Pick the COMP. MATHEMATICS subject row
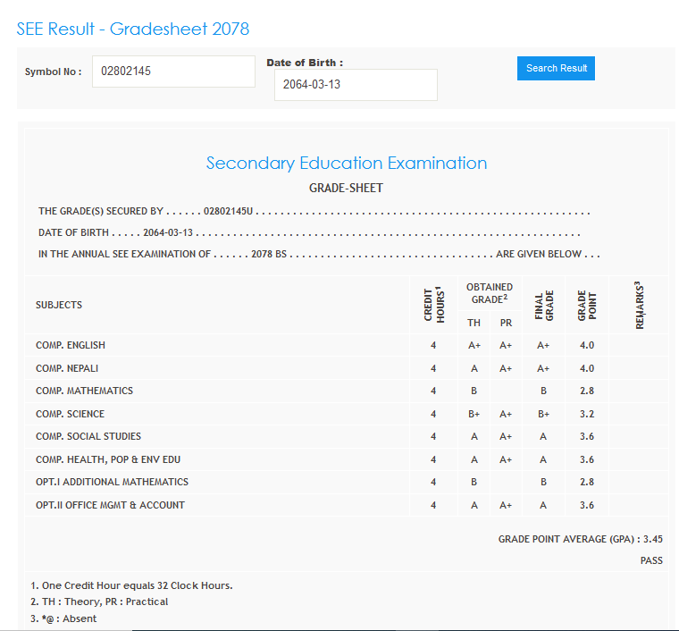Image resolution: width=679 pixels, height=631 pixels. pos(84,391)
